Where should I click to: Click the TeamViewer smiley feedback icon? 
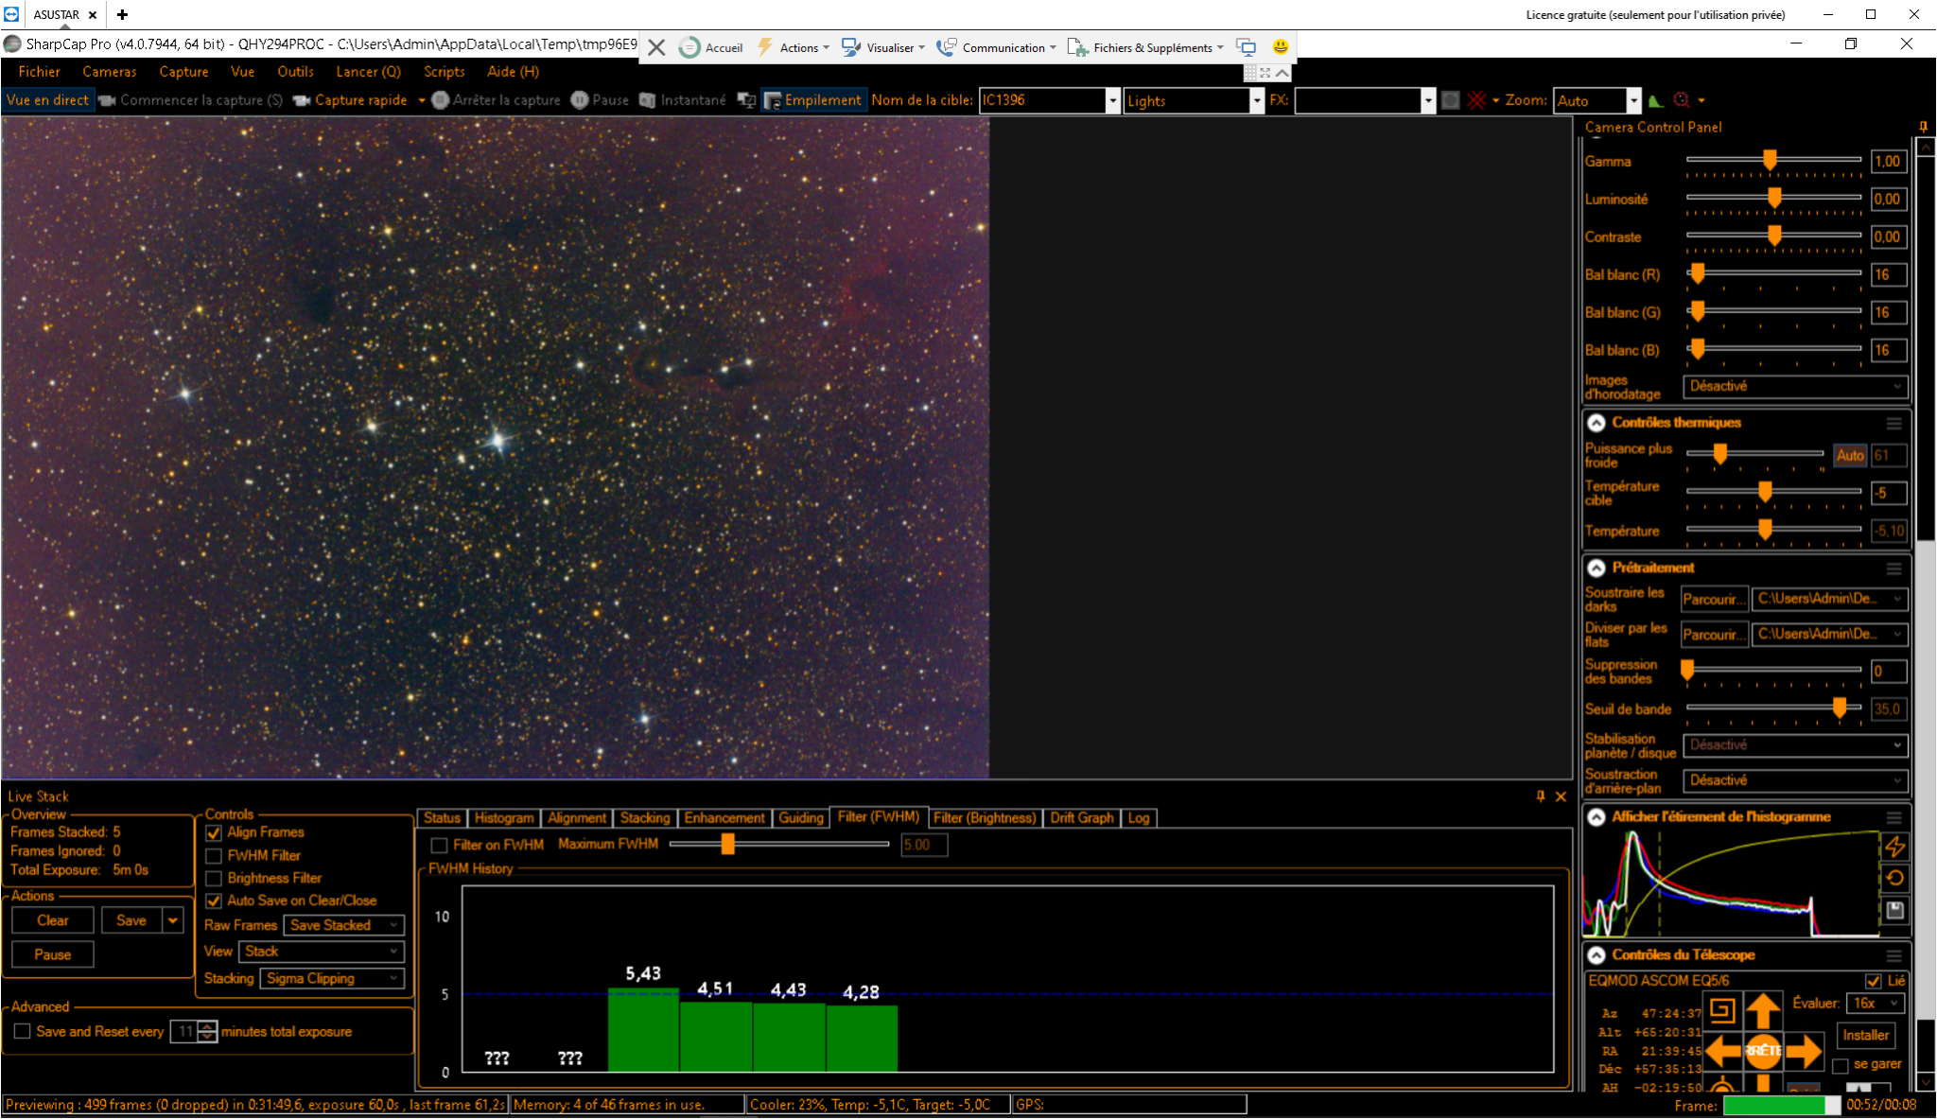coord(1280,47)
